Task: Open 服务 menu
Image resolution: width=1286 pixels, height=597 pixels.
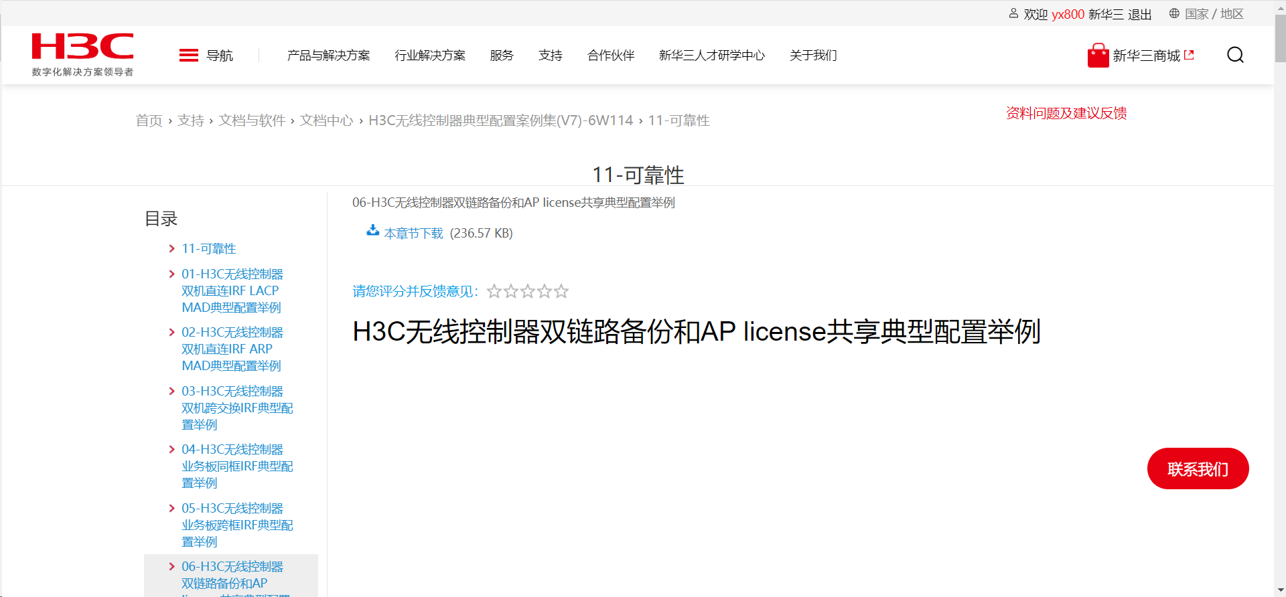Action: coord(502,56)
